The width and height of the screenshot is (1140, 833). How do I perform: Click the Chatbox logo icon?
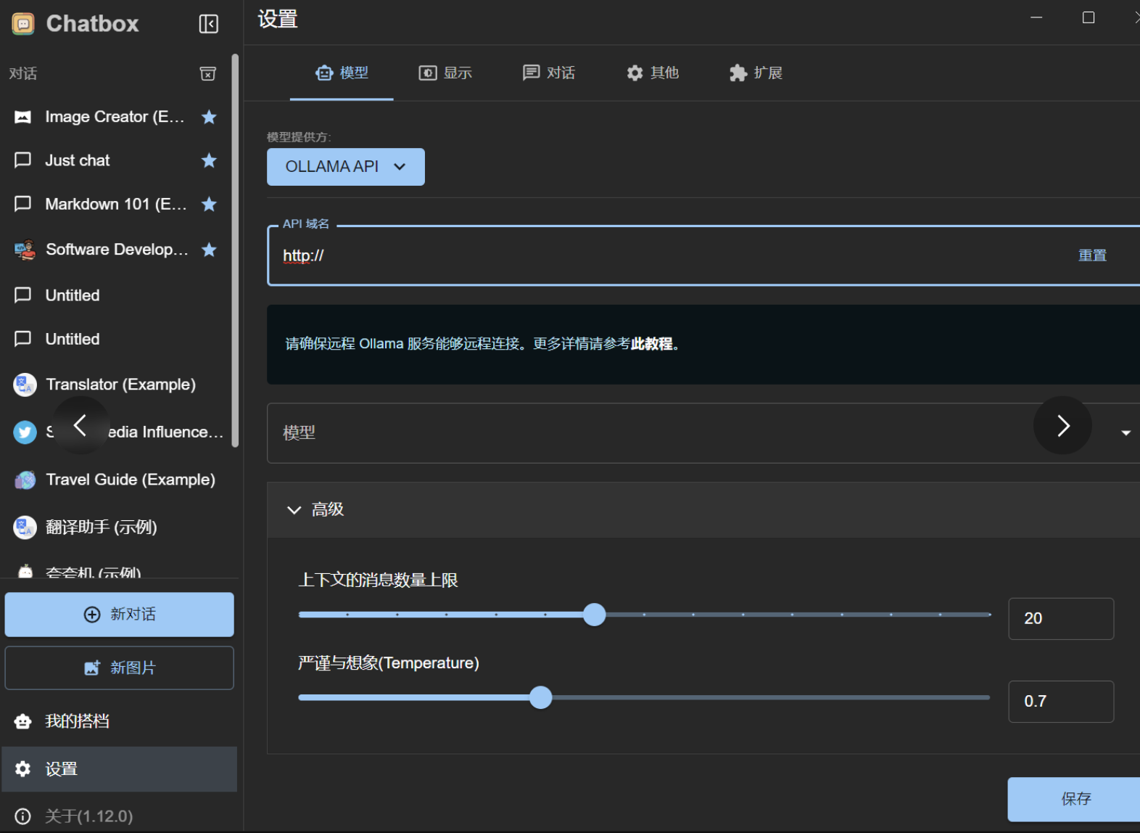[x=23, y=24]
